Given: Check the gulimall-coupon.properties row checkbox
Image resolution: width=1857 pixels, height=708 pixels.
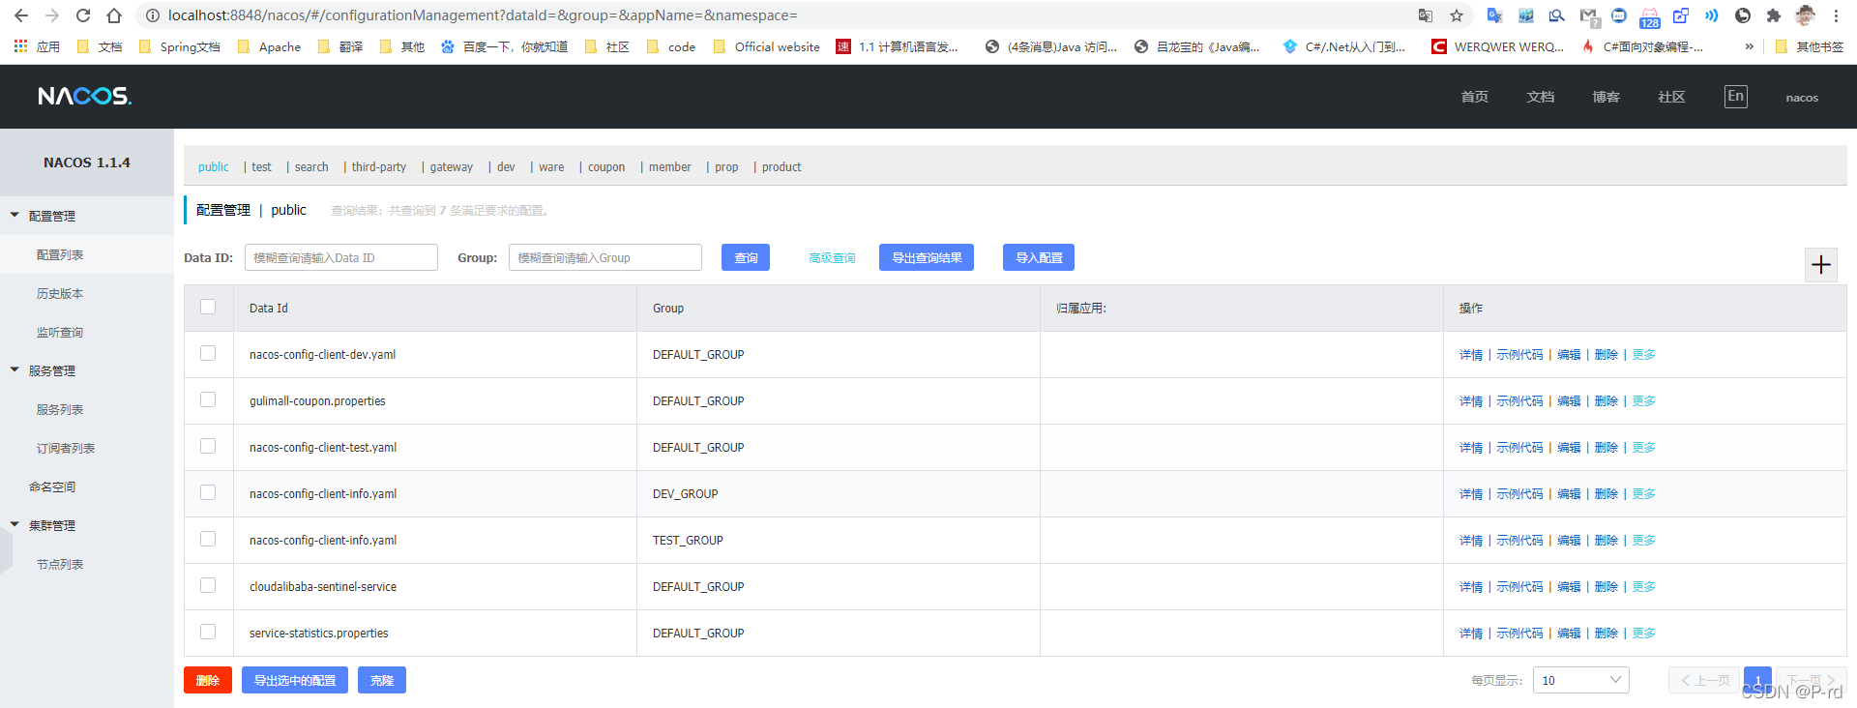Looking at the screenshot, I should tap(208, 399).
